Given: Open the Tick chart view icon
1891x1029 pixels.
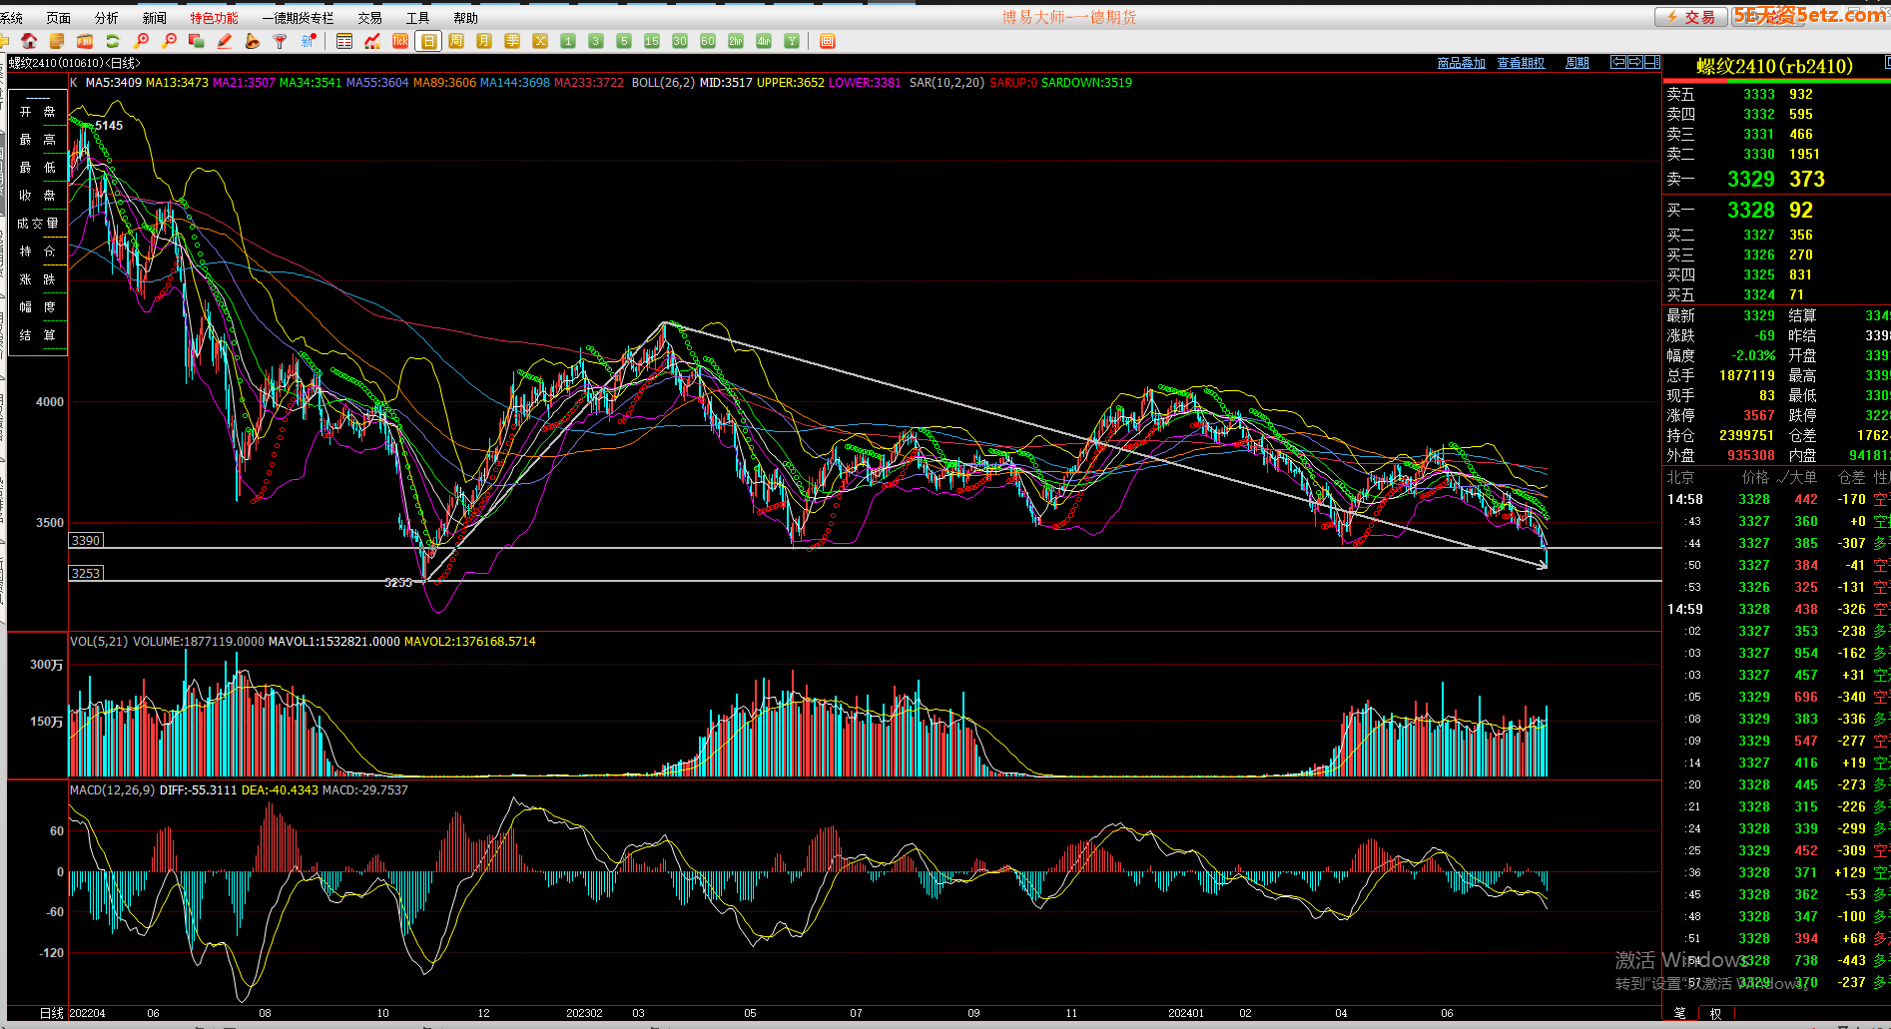Looking at the screenshot, I should coord(400,41).
